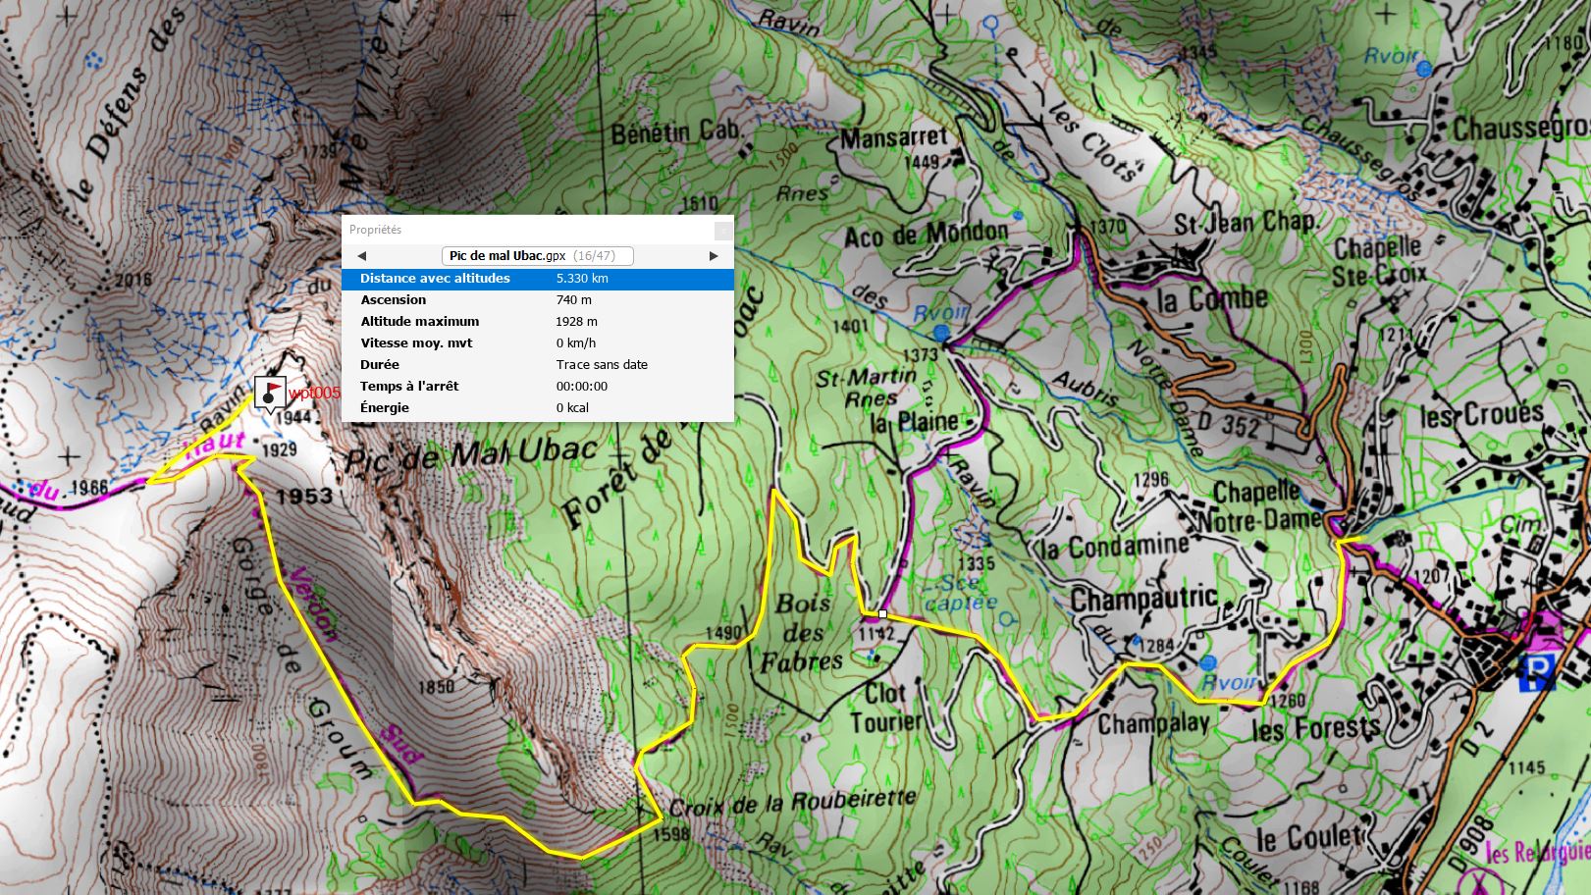Click the Vitesse moy. mvt row

click(x=537, y=343)
